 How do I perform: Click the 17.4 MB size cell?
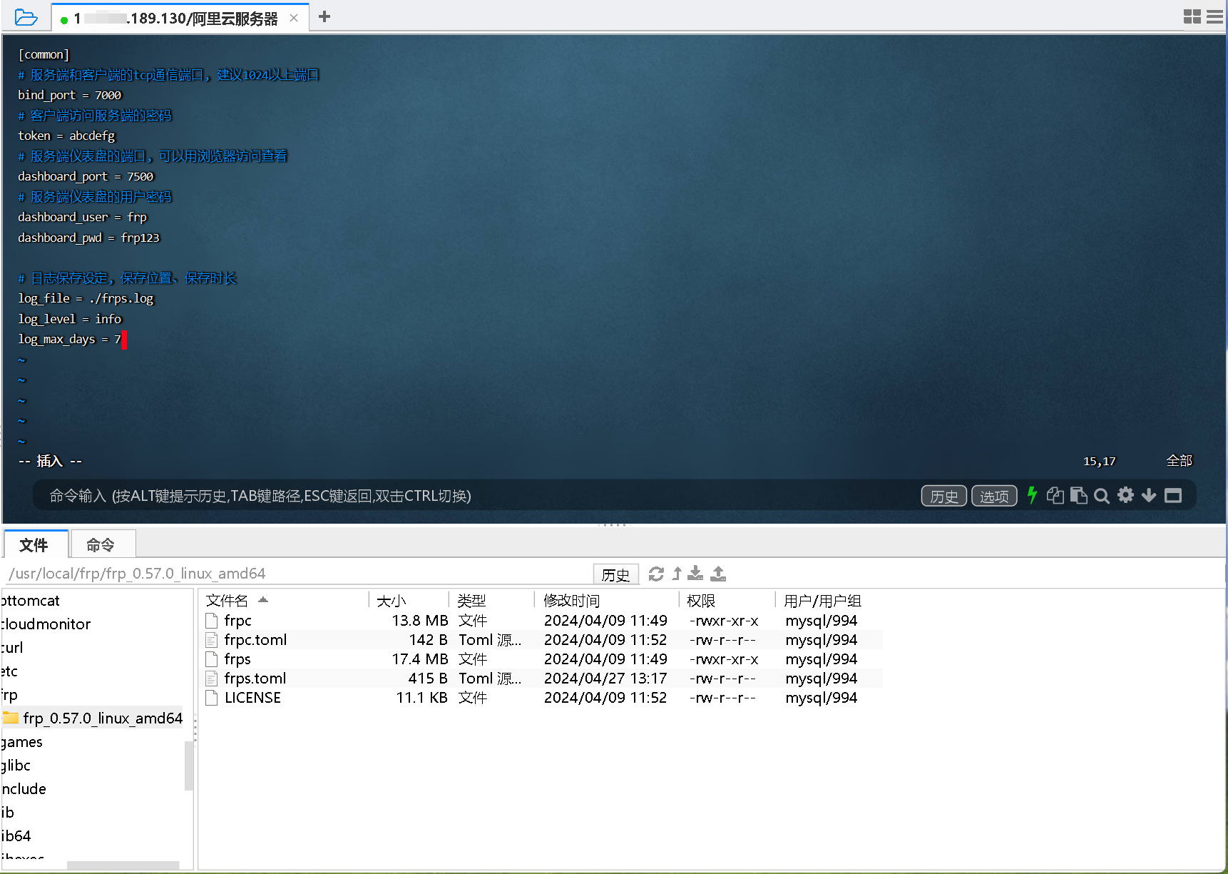pos(419,659)
